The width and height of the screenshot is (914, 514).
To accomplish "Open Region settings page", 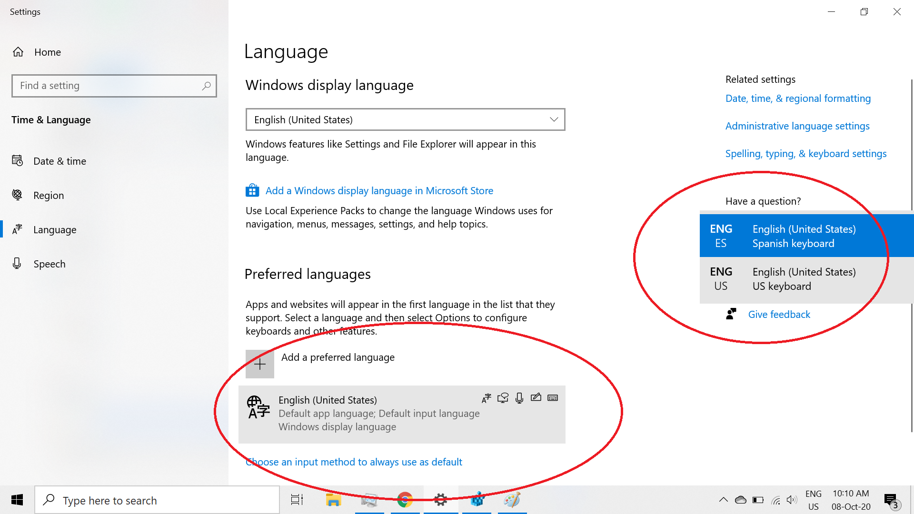I will [x=48, y=196].
